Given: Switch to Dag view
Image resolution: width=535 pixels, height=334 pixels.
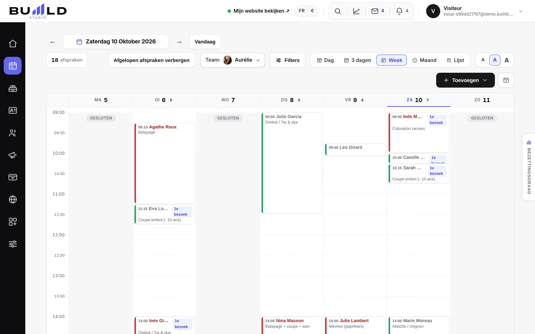Looking at the screenshot, I should (x=325, y=60).
